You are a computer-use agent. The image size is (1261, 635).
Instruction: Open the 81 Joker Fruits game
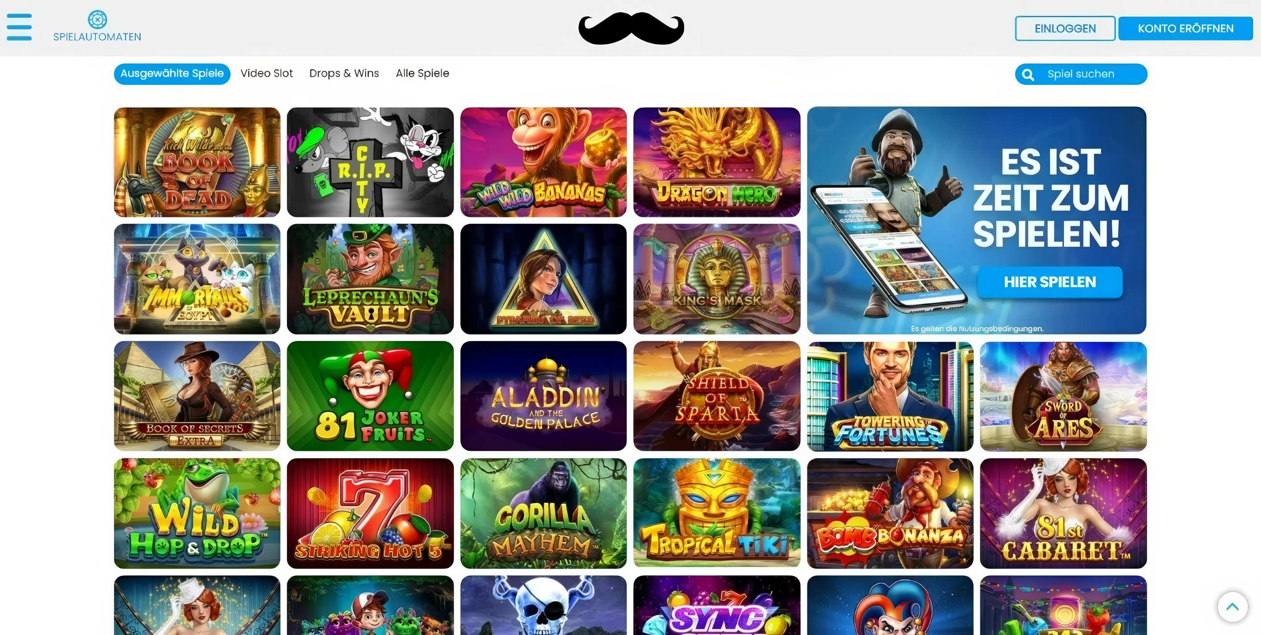(x=370, y=396)
